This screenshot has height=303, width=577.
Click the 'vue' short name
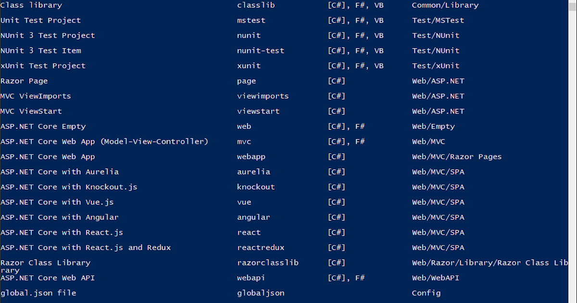(244, 202)
